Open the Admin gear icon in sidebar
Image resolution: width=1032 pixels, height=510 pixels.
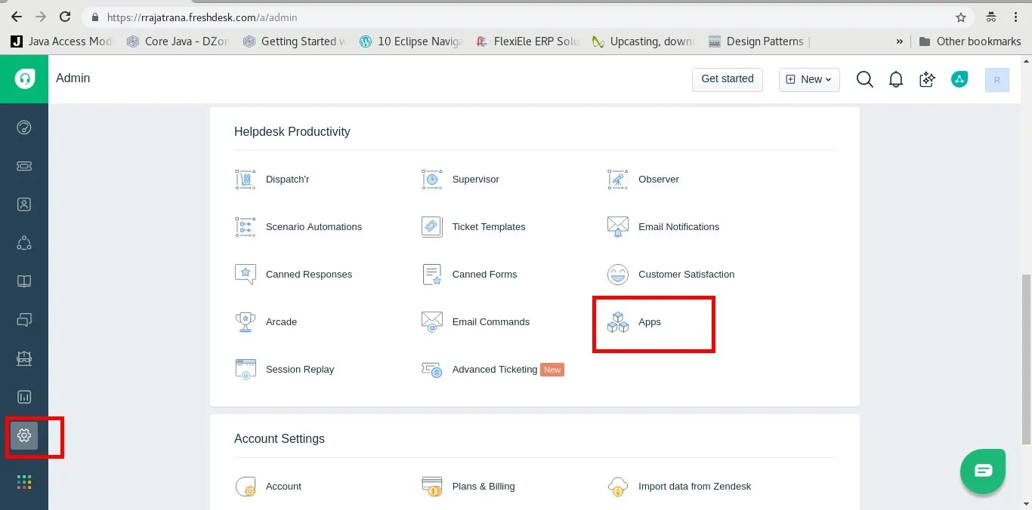point(24,435)
